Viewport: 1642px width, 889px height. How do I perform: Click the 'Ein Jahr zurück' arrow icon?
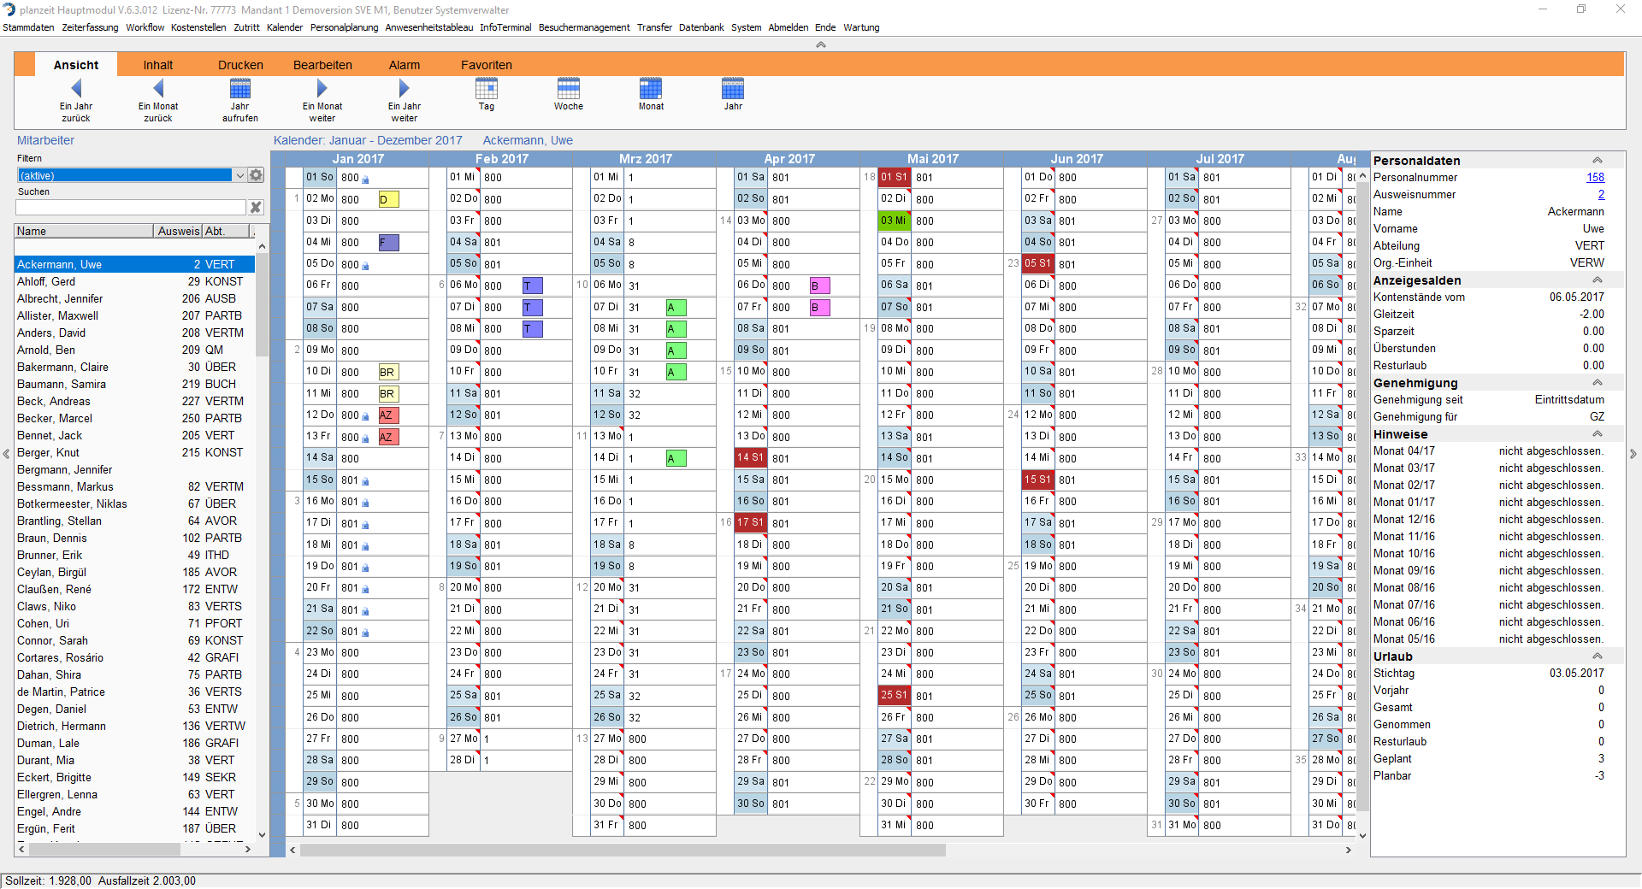coord(76,88)
